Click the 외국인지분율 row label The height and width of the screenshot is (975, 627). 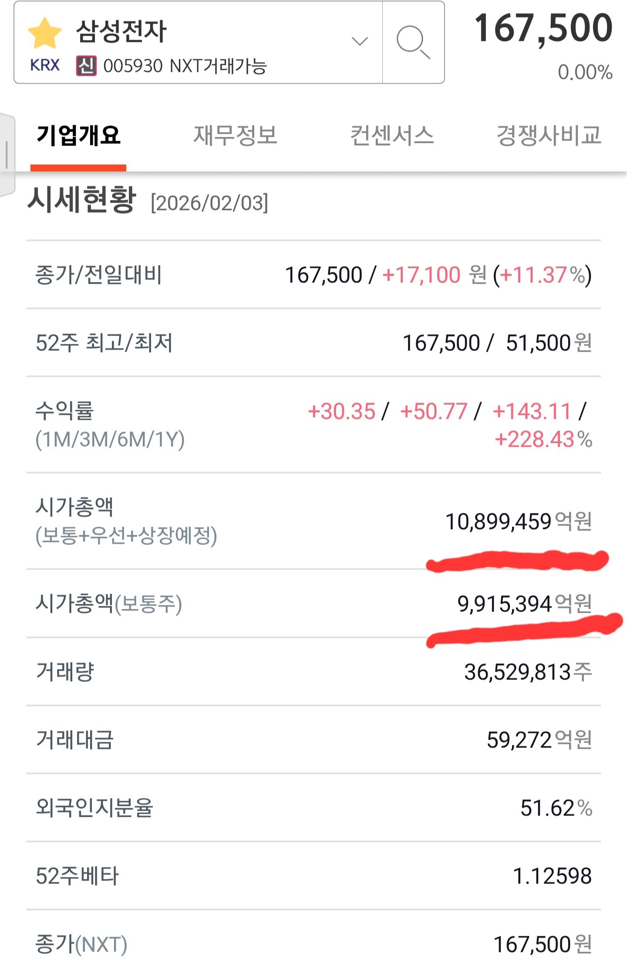(94, 808)
